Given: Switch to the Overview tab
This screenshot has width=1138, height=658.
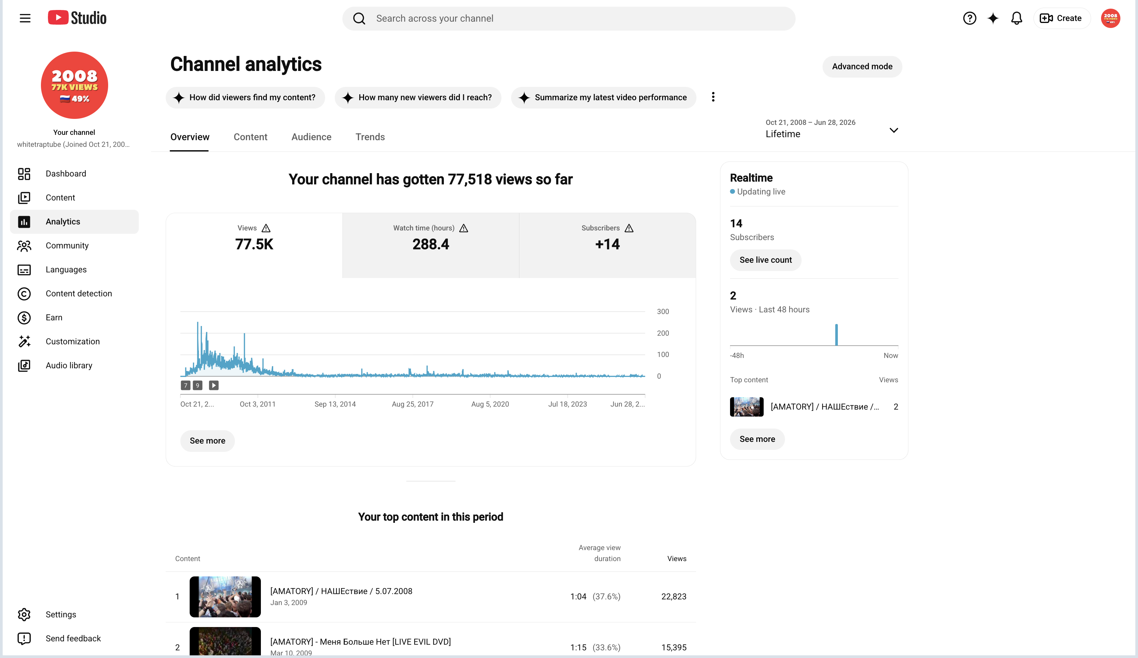Looking at the screenshot, I should tap(190, 137).
